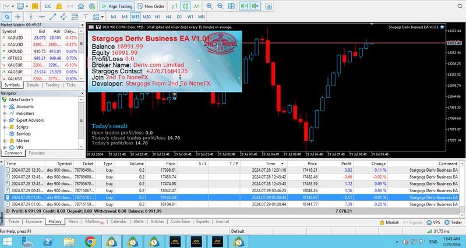The height and width of the screenshot is (248, 466).
Task: Toggle Algo Trading on or off
Action: coord(117,6)
